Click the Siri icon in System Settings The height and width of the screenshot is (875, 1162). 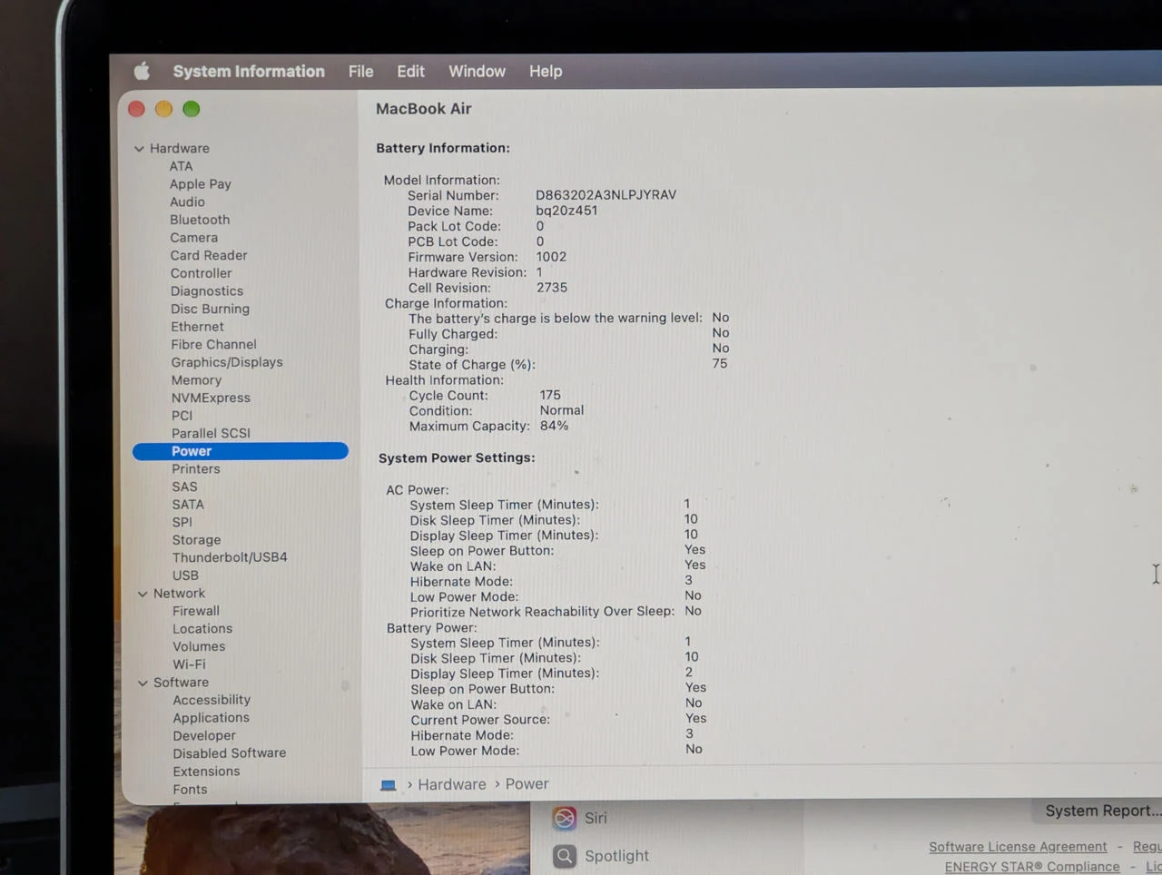[x=565, y=818]
